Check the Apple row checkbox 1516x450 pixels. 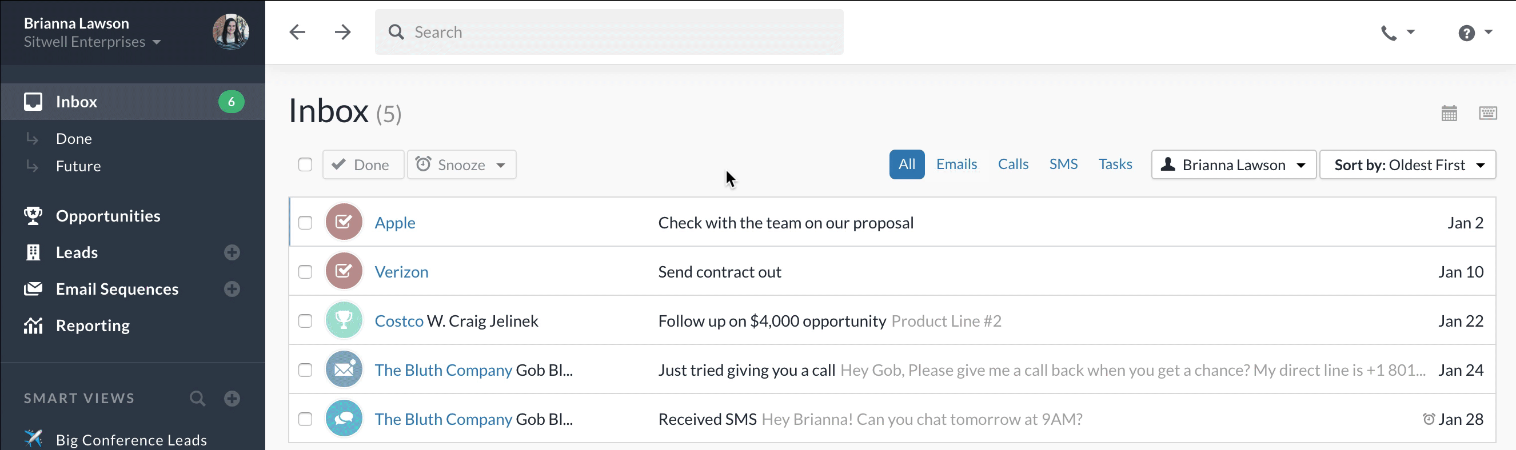[x=305, y=223]
